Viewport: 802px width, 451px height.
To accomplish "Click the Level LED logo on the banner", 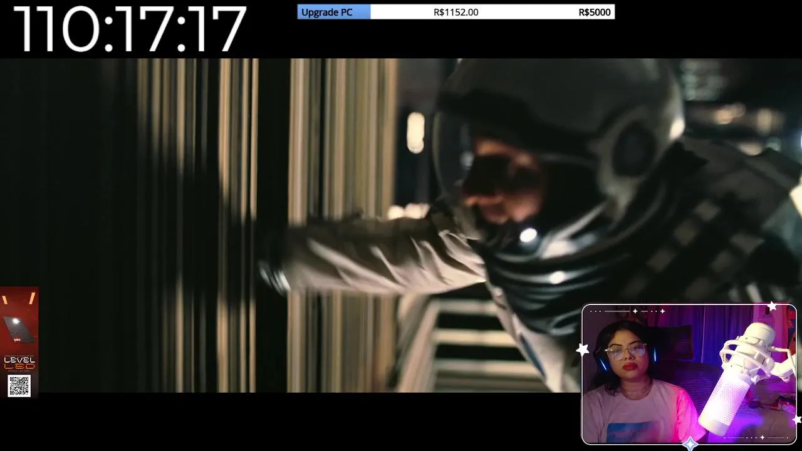I will click(x=19, y=363).
